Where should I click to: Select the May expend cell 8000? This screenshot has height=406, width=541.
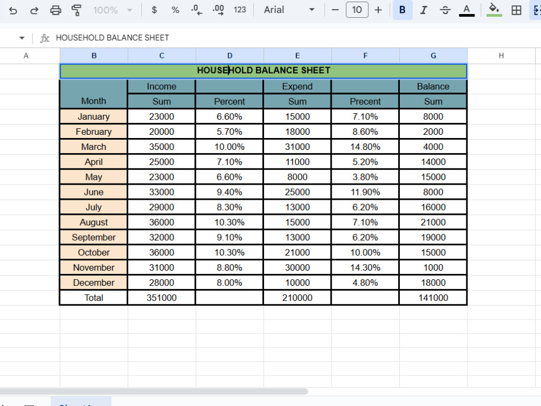point(298,177)
